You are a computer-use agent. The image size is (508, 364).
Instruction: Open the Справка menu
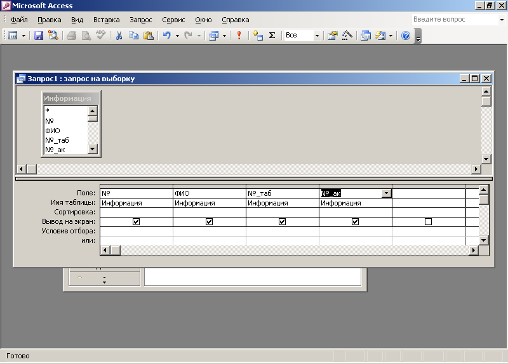(236, 20)
